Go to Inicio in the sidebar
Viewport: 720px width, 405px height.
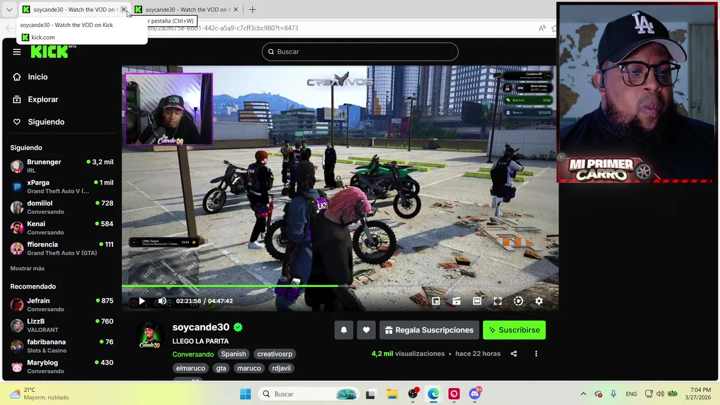click(x=38, y=77)
